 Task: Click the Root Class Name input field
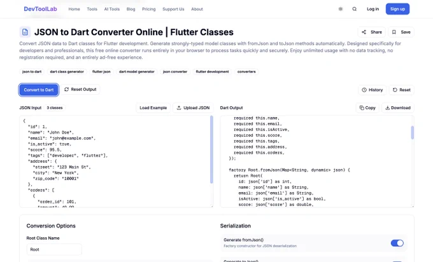tap(54, 249)
